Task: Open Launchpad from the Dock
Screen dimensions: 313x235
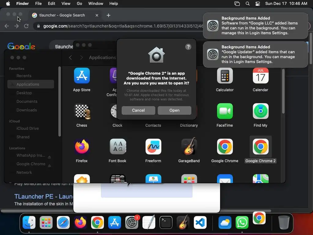Action: click(x=46, y=222)
